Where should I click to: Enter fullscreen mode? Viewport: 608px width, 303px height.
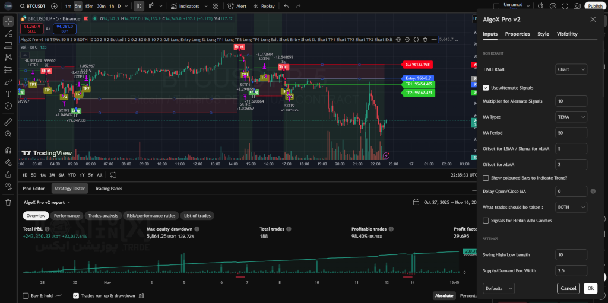pos(565,6)
